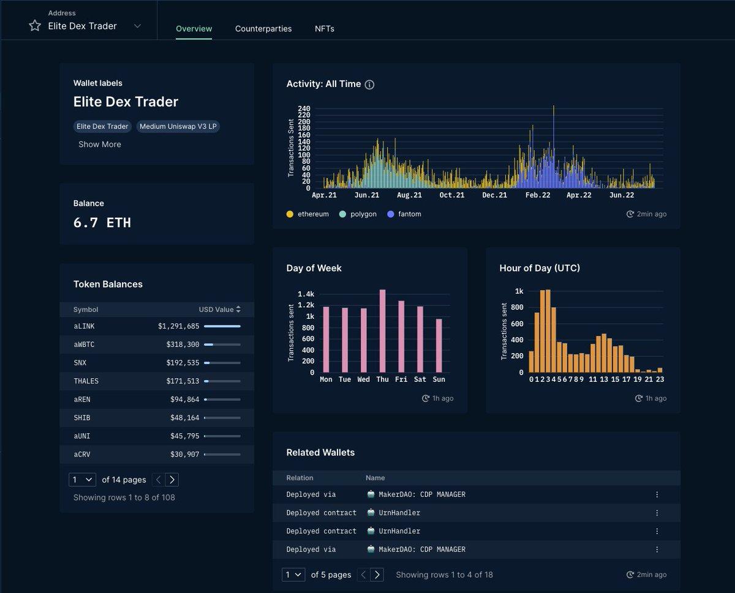Switch to the NFTs tab

[325, 29]
